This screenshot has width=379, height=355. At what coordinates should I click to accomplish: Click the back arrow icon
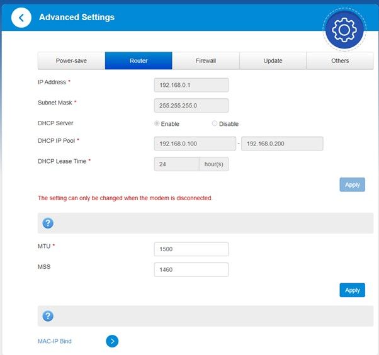(x=21, y=18)
